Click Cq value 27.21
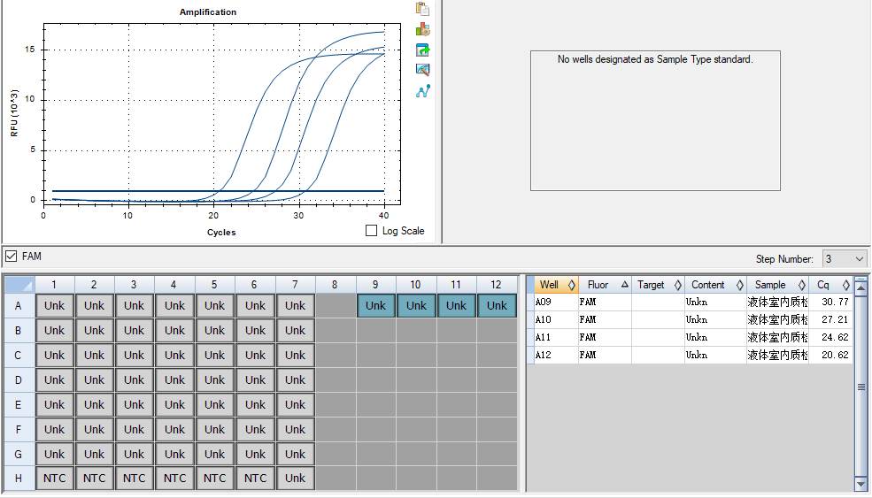Image resolution: width=872 pixels, height=498 pixels. [x=835, y=319]
